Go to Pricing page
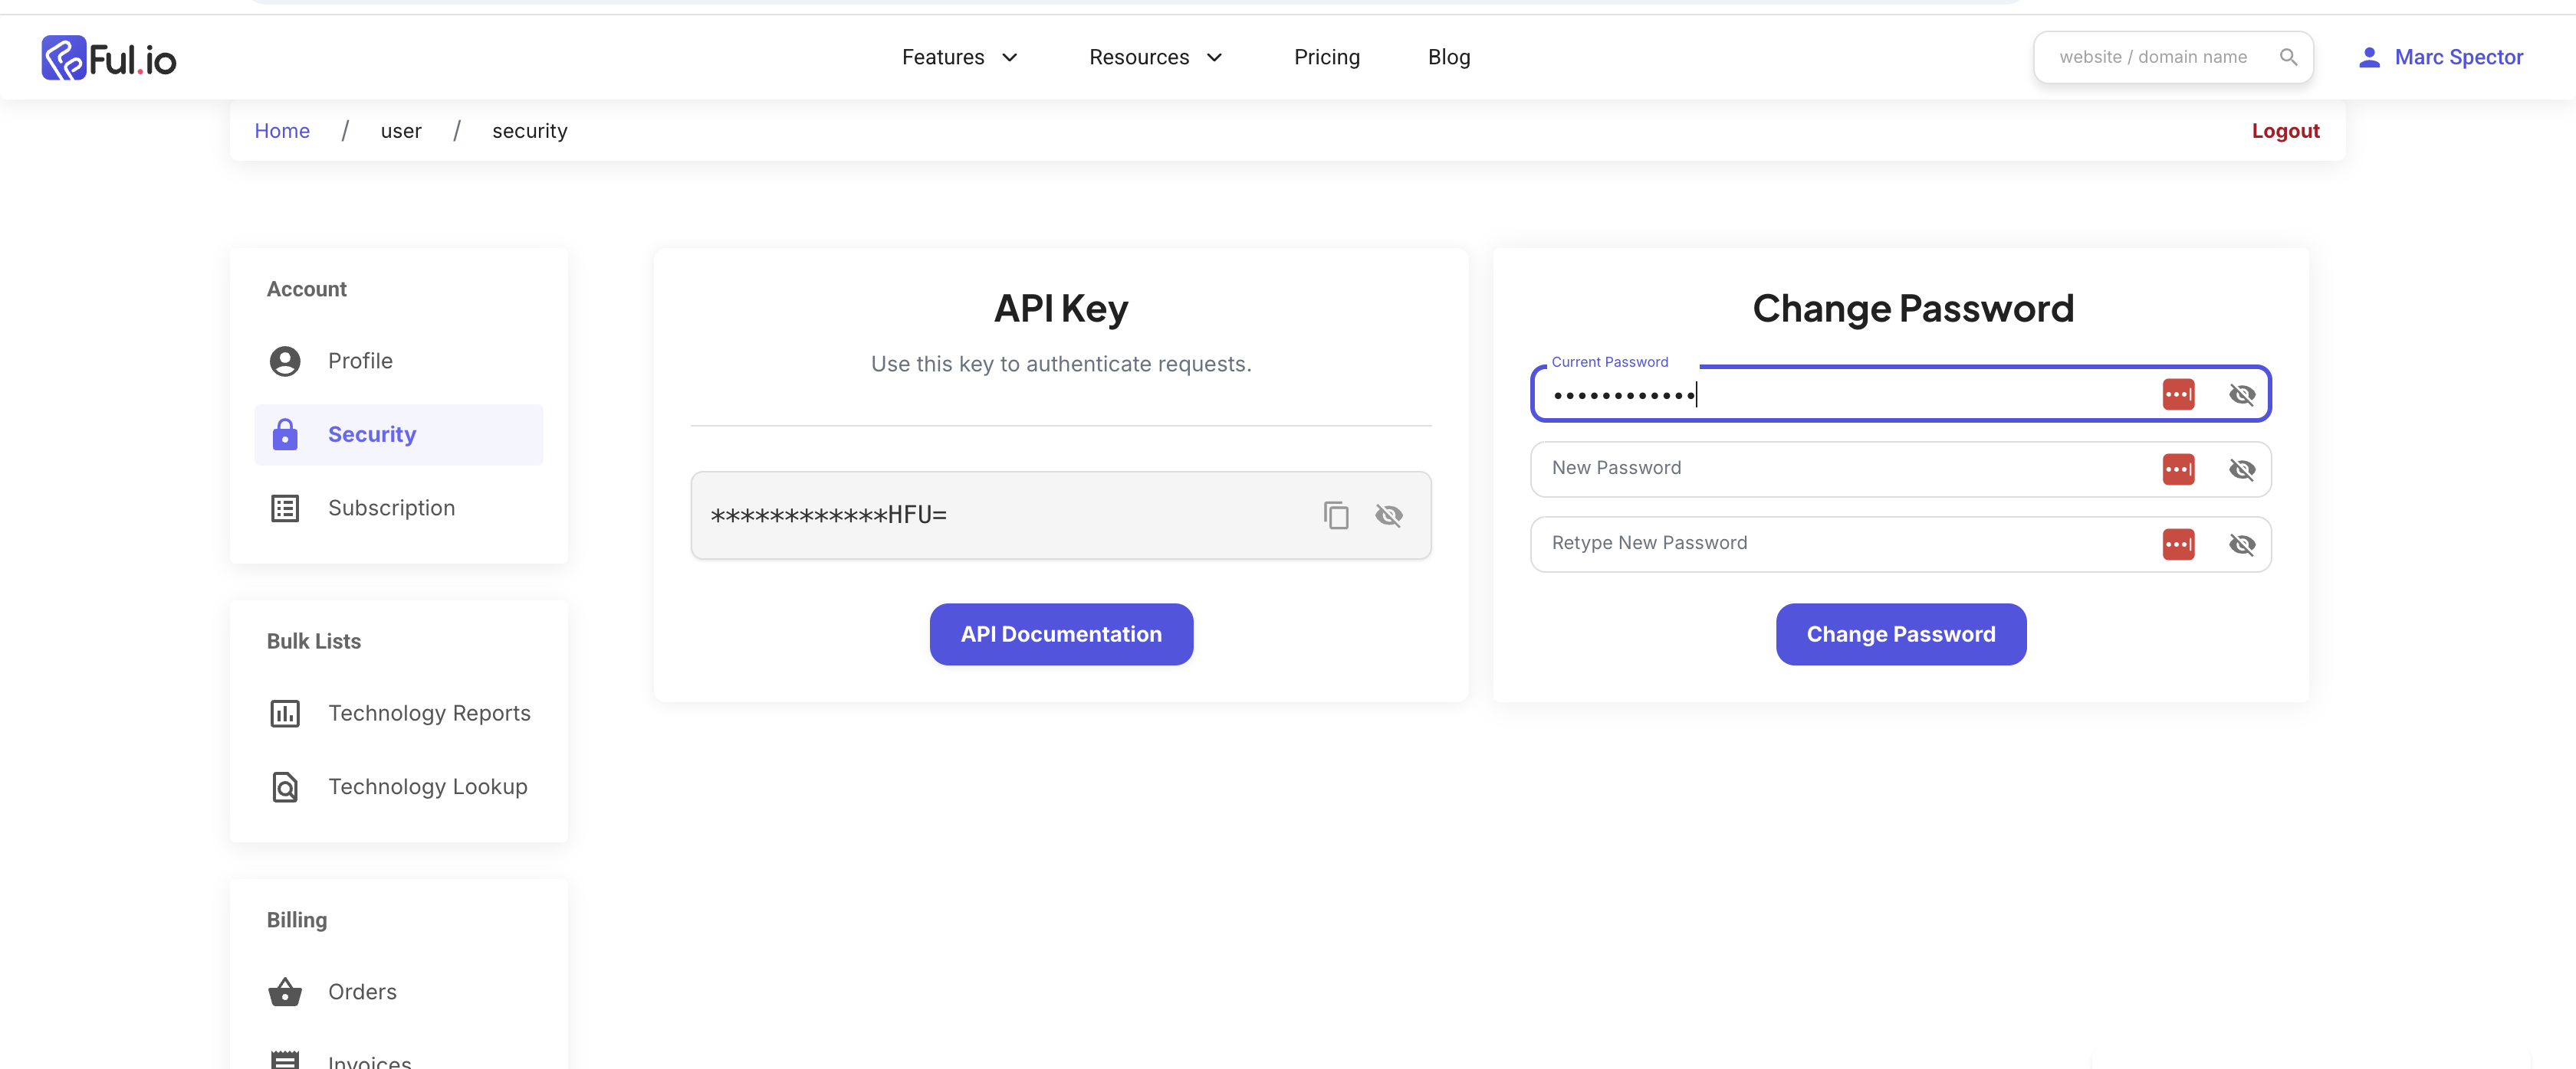The image size is (2576, 1069). pos(1327,57)
